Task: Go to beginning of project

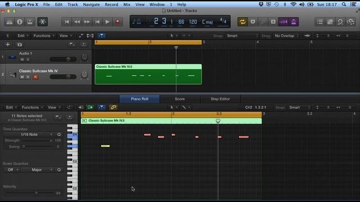Action: coord(67,22)
